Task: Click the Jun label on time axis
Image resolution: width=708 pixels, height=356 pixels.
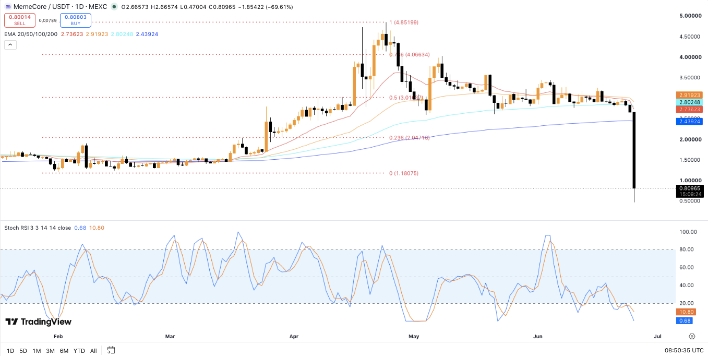Action: (538, 337)
